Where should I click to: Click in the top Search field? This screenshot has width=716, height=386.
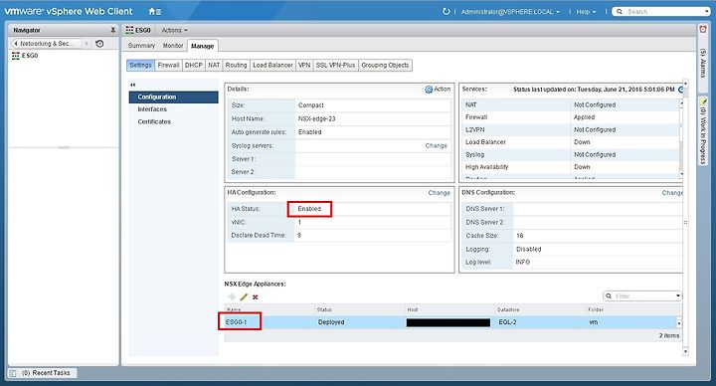coord(663,11)
